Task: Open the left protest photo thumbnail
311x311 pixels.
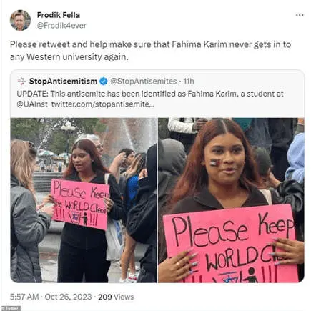Action: 84,200
